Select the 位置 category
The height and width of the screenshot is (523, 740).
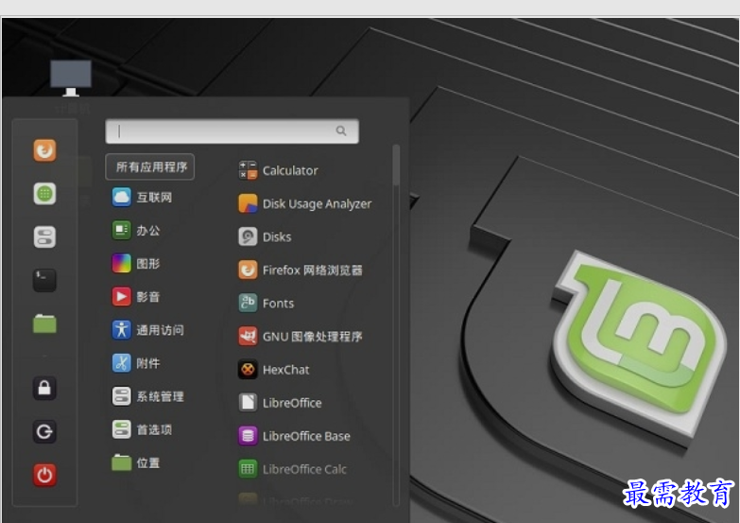coord(136,462)
